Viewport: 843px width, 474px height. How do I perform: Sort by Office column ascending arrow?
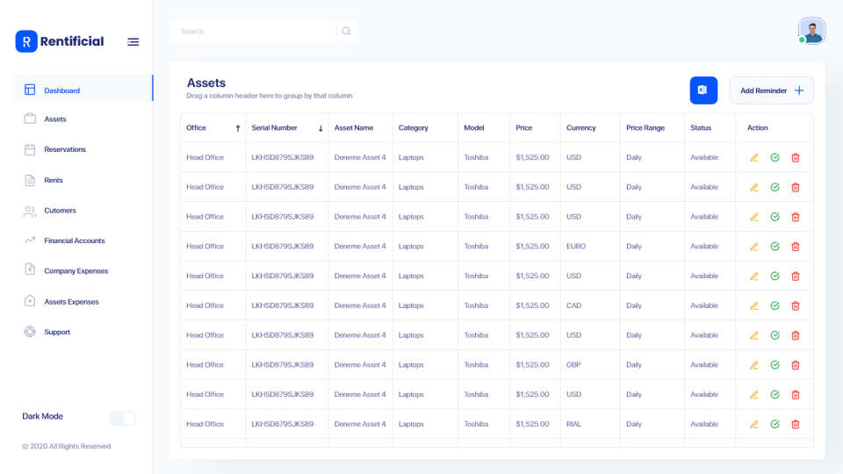[x=238, y=128]
